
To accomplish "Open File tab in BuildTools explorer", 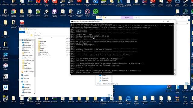I will [22, 32].
